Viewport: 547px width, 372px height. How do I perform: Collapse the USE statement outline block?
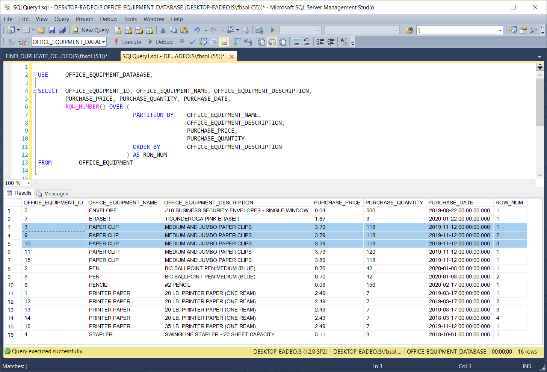[35, 75]
